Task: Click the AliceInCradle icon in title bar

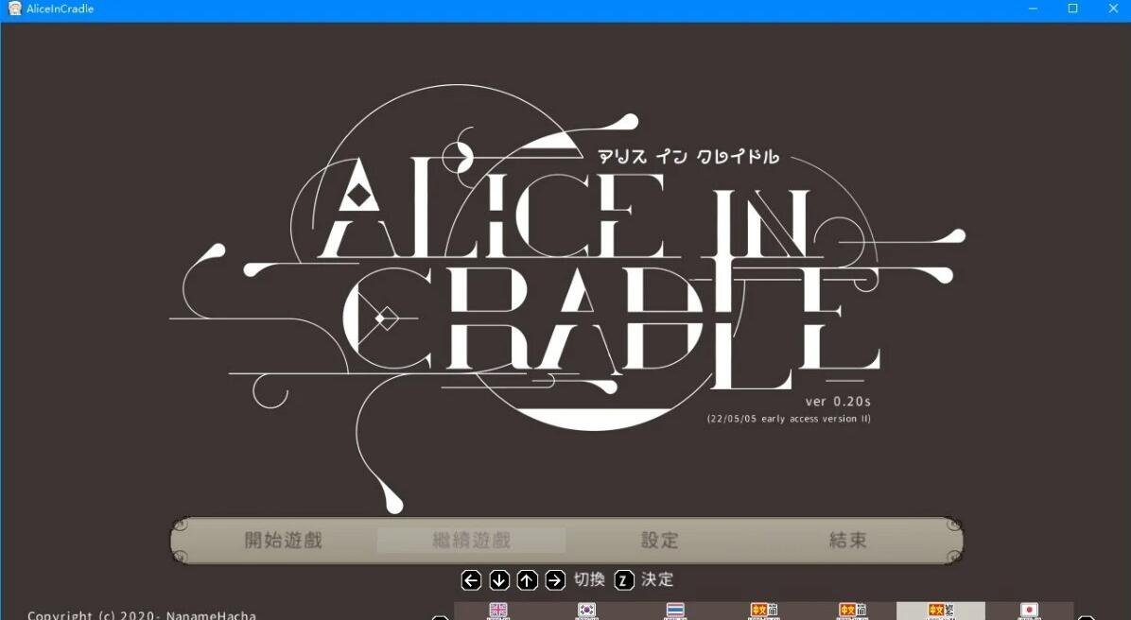Action: click(x=14, y=9)
